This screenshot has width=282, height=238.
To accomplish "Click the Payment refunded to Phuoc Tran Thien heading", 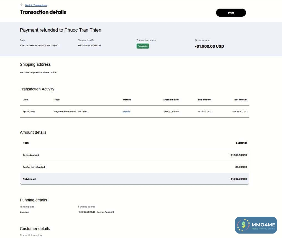I will (61, 30).
